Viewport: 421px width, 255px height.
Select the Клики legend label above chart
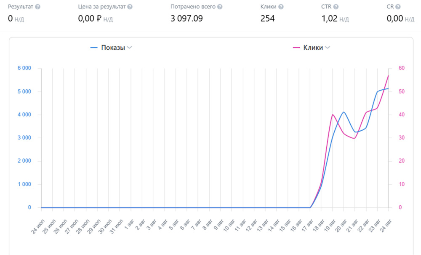pos(313,48)
